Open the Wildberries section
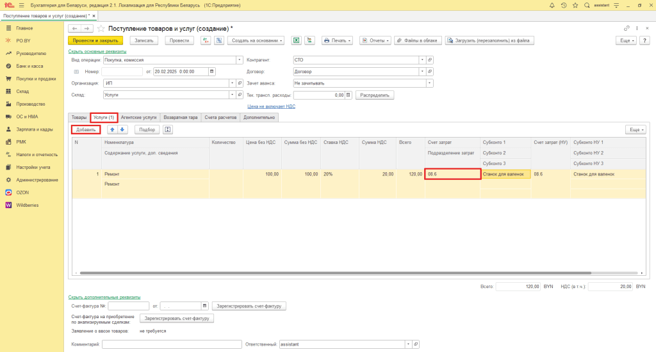This screenshot has width=656, height=352. pyautogui.click(x=27, y=205)
